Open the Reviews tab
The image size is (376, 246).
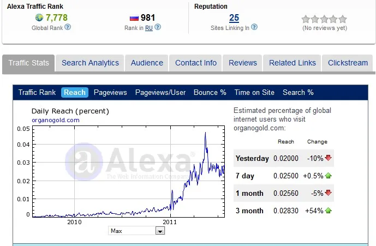tap(243, 63)
